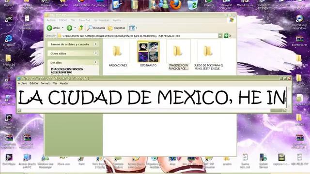Open the Atrás history dropdown arrow
This screenshot has height=174, width=310.
point(62,28)
